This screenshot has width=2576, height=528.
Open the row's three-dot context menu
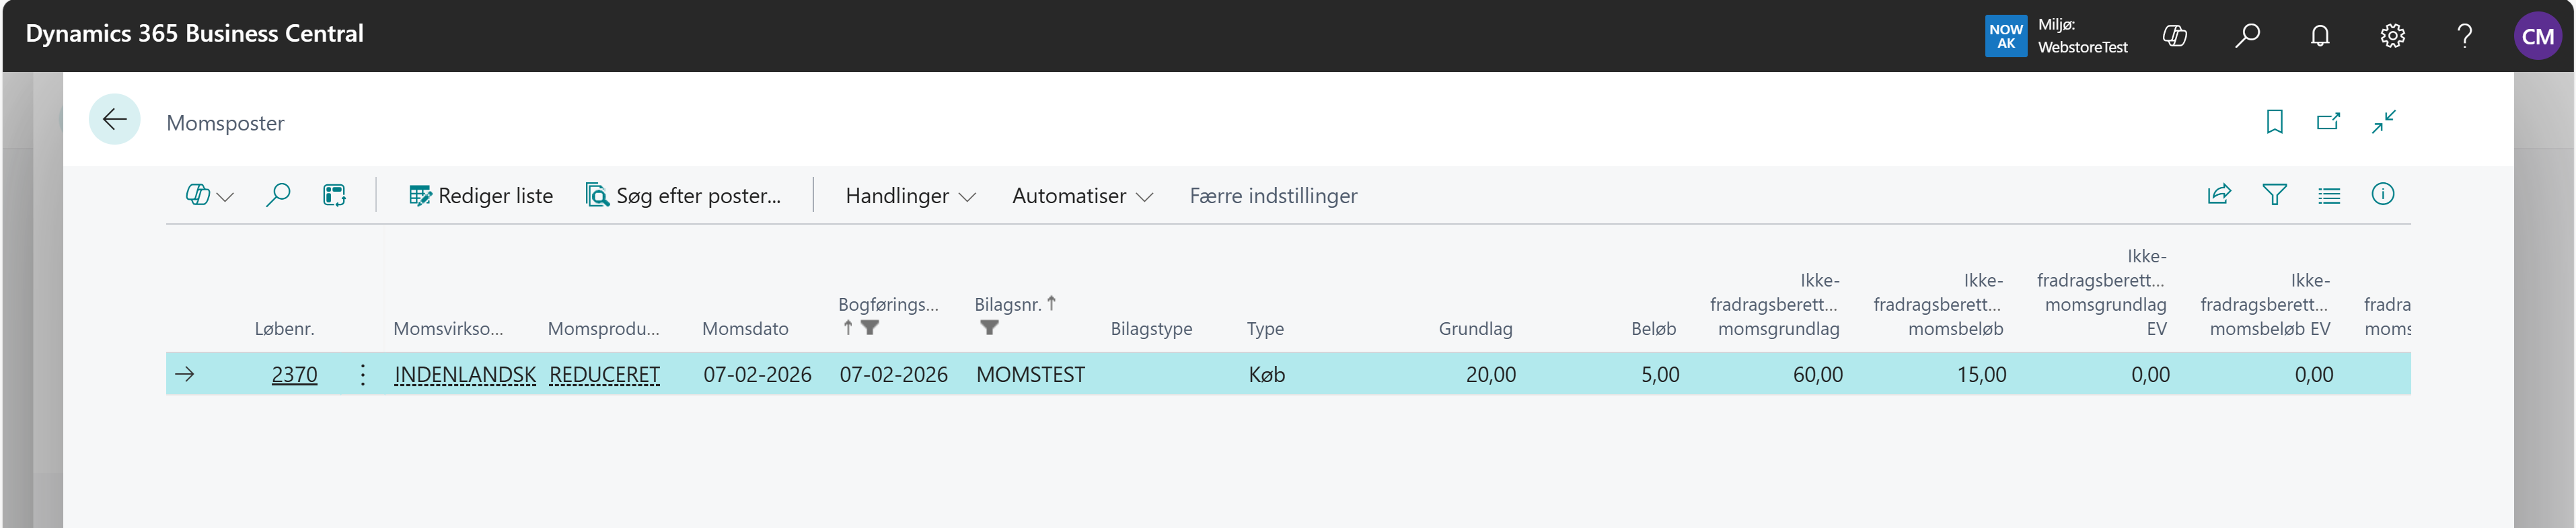[362, 375]
